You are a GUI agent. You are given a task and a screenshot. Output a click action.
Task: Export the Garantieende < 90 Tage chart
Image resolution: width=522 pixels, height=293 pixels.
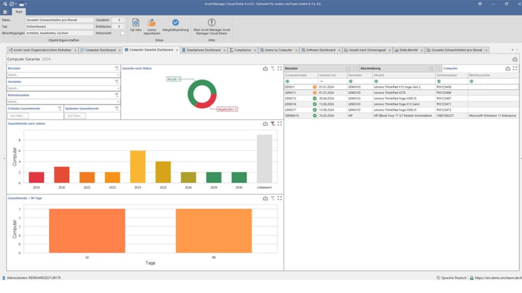(265, 198)
